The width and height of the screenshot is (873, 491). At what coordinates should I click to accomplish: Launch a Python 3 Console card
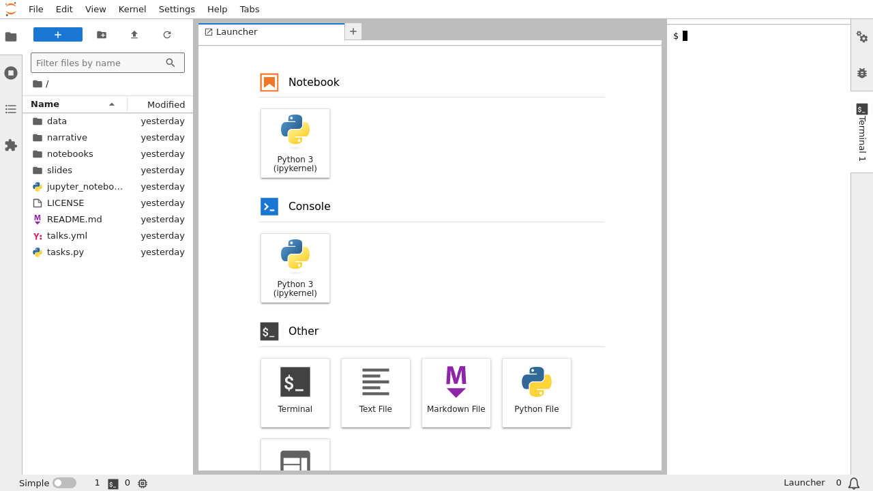[295, 268]
